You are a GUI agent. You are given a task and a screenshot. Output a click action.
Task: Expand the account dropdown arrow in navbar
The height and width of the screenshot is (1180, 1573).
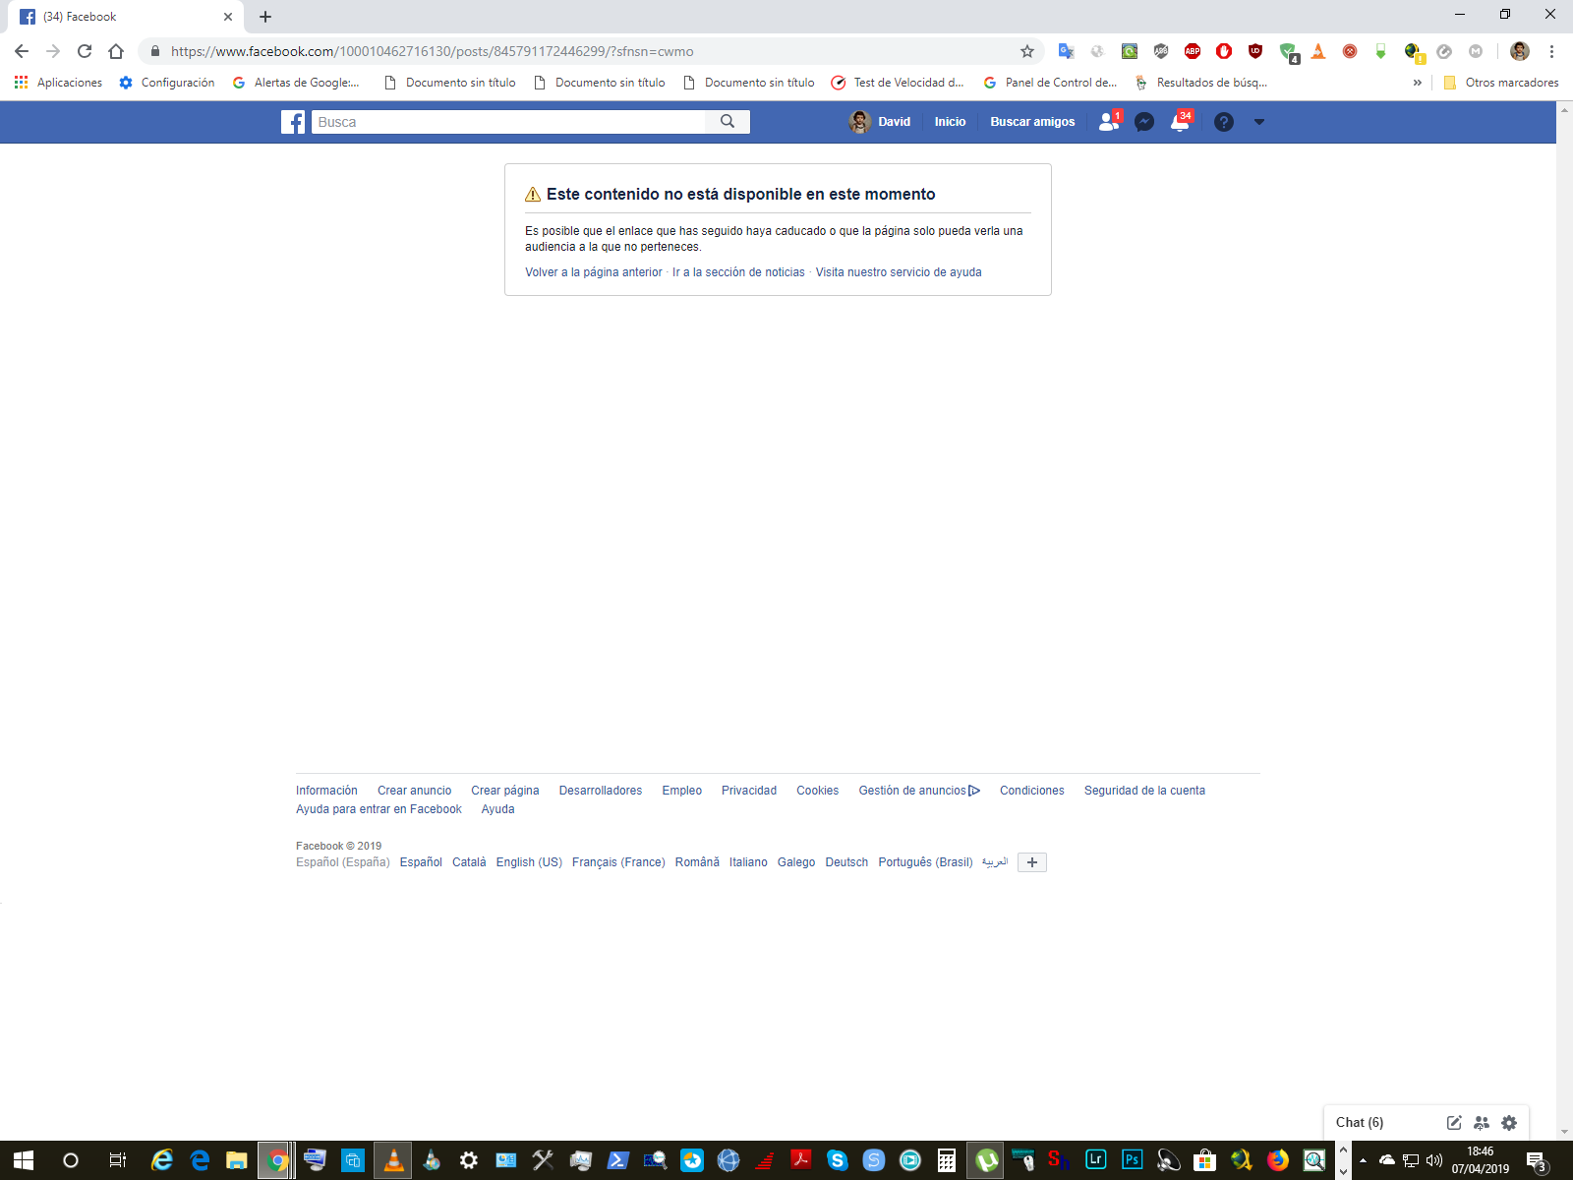click(x=1259, y=122)
